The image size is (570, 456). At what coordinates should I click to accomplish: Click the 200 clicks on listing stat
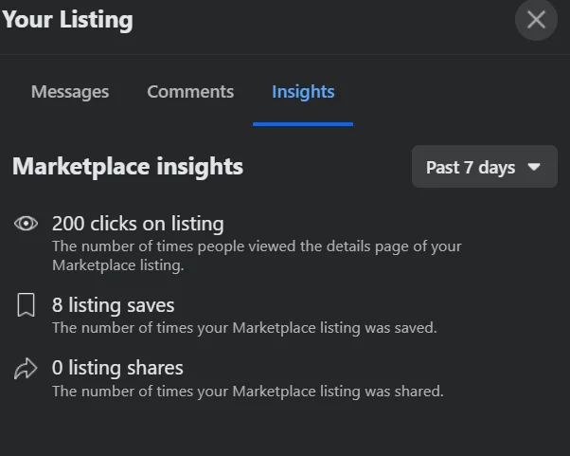click(x=138, y=224)
